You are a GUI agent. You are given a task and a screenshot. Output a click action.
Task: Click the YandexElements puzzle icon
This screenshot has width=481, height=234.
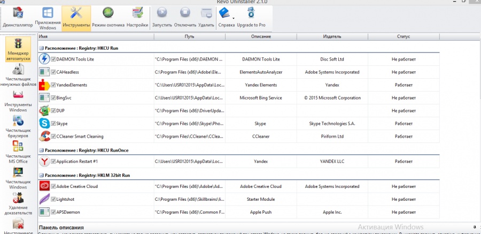[x=44, y=85]
